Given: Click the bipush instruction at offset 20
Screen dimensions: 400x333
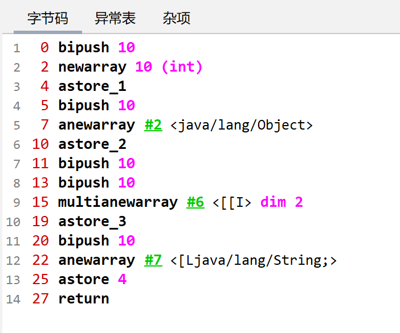Looking at the screenshot, I should 83,241.
